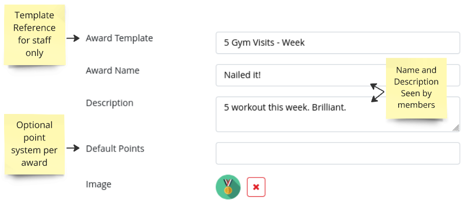Click the 'Default Points' label

pos(115,149)
